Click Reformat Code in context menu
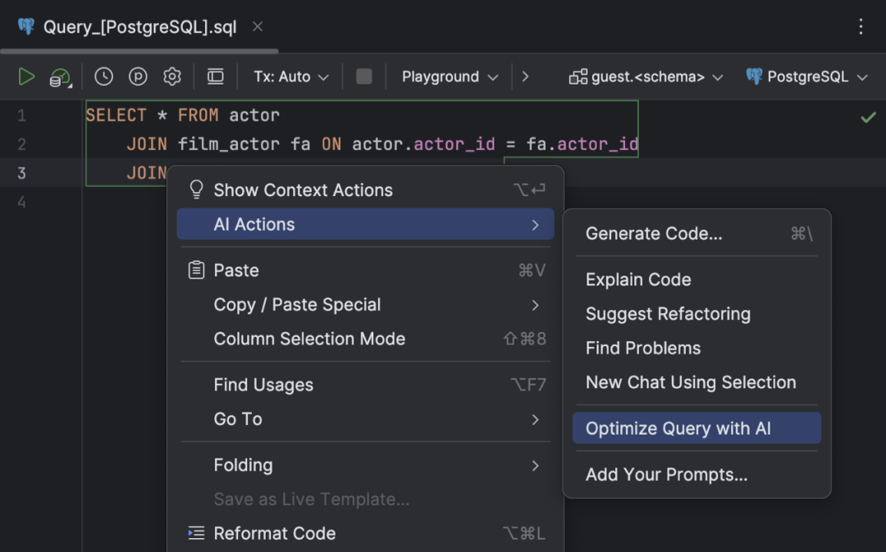 (274, 533)
